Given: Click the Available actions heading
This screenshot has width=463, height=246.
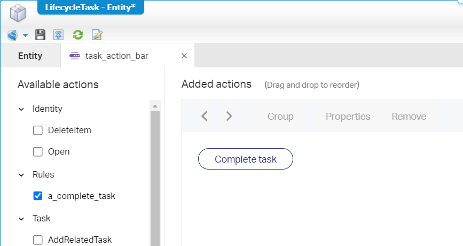Looking at the screenshot, I should (58, 84).
